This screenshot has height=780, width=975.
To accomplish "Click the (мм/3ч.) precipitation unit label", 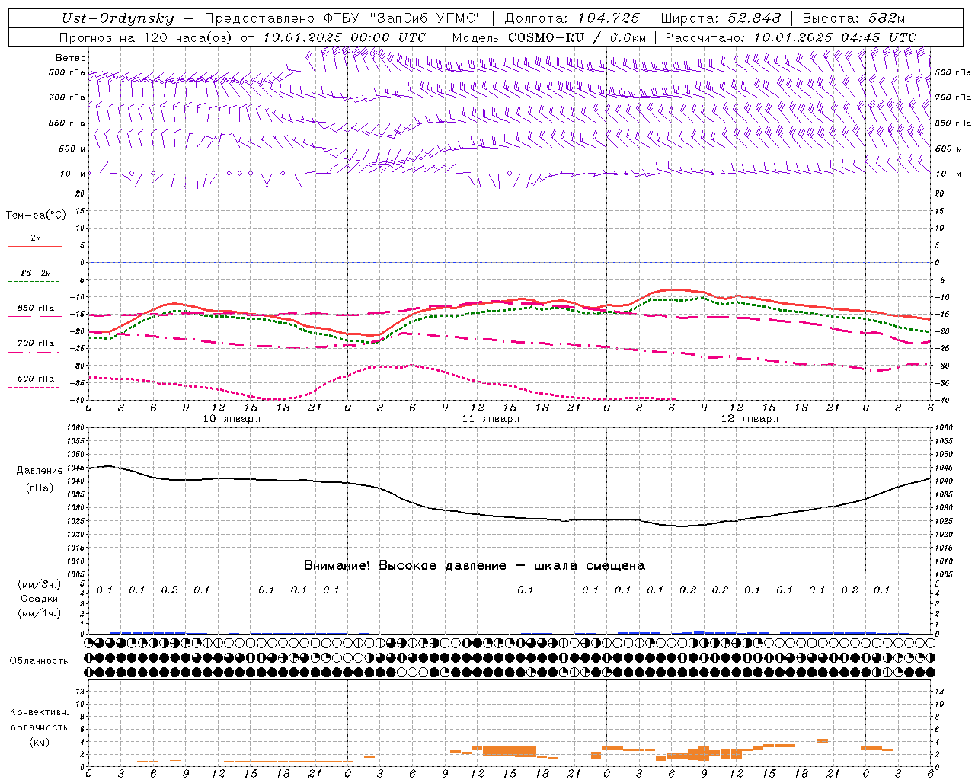I will [40, 584].
